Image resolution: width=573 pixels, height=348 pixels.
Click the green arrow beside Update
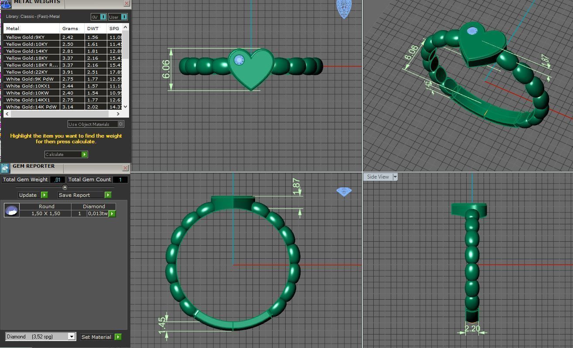pyautogui.click(x=44, y=195)
